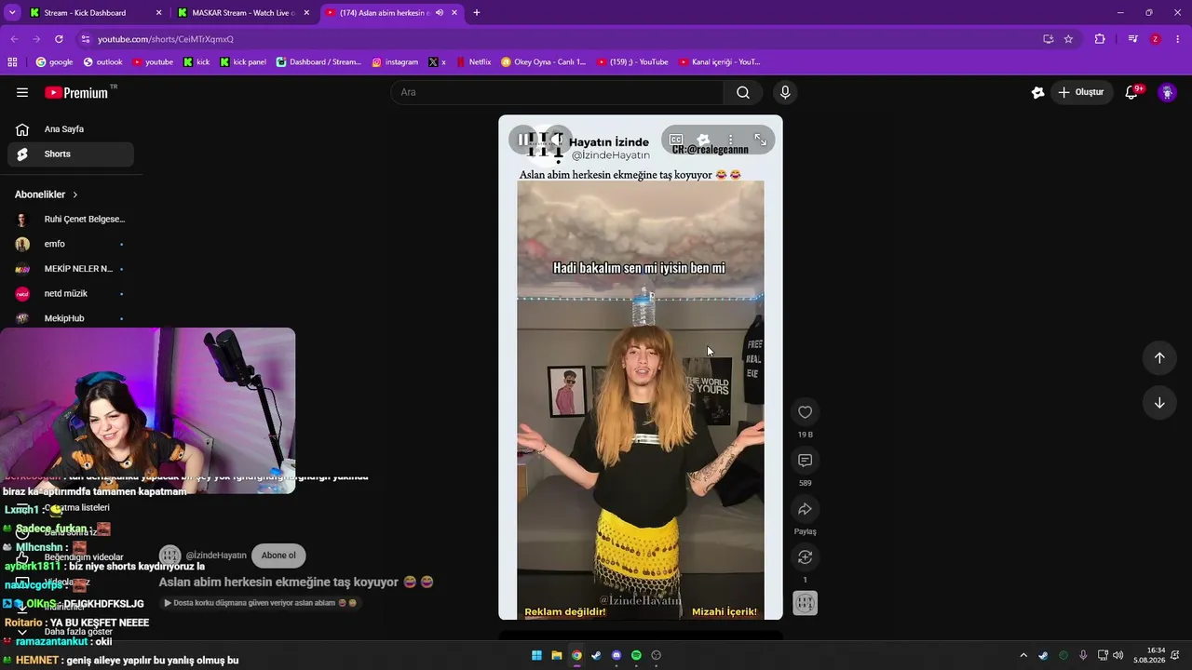Open Discord from the taskbar
This screenshot has width=1192, height=670.
point(616,655)
